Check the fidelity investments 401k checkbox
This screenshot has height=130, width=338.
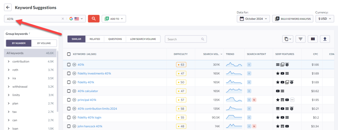[x=69, y=73]
